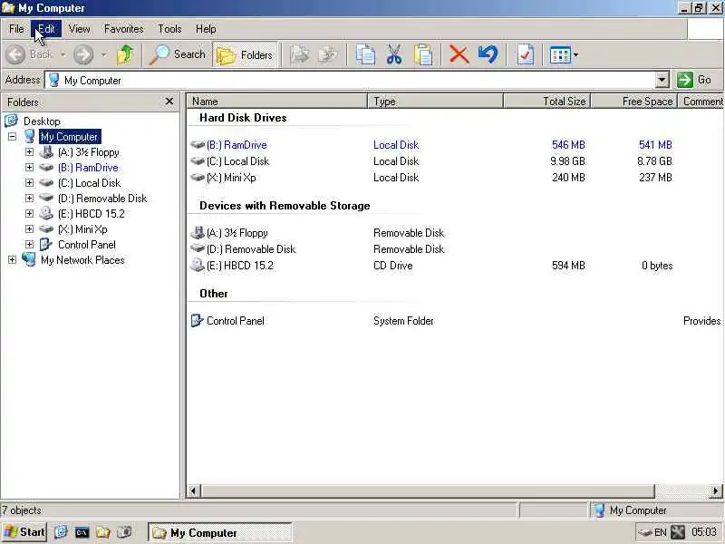The height and width of the screenshot is (544, 725).
Task: Expand the (X:) Mini Xp tree node
Action: click(x=29, y=229)
